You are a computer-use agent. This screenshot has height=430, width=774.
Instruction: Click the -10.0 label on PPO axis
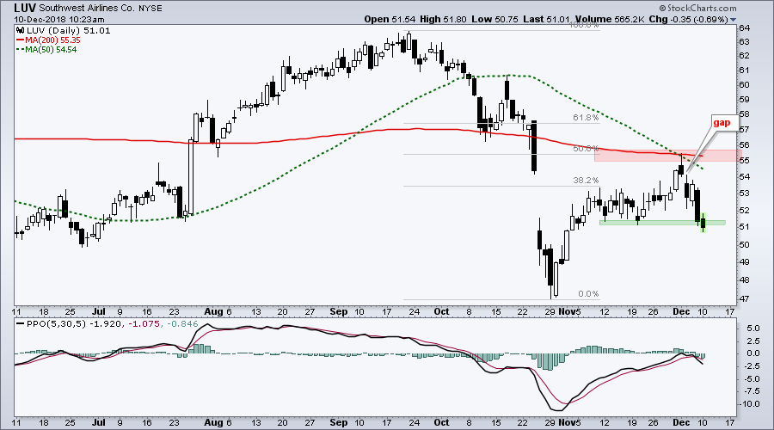[x=749, y=404]
